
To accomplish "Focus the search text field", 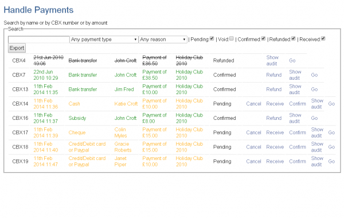I will pos(38,40).
